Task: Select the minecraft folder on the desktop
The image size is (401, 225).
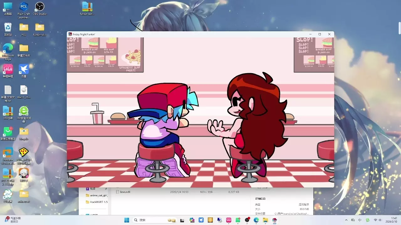Action: pyautogui.click(x=24, y=196)
